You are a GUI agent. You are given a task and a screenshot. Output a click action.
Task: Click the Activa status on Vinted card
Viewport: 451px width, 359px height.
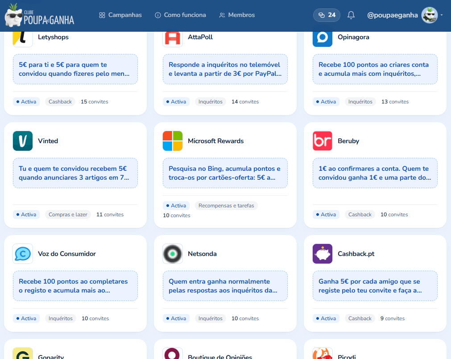click(26, 215)
